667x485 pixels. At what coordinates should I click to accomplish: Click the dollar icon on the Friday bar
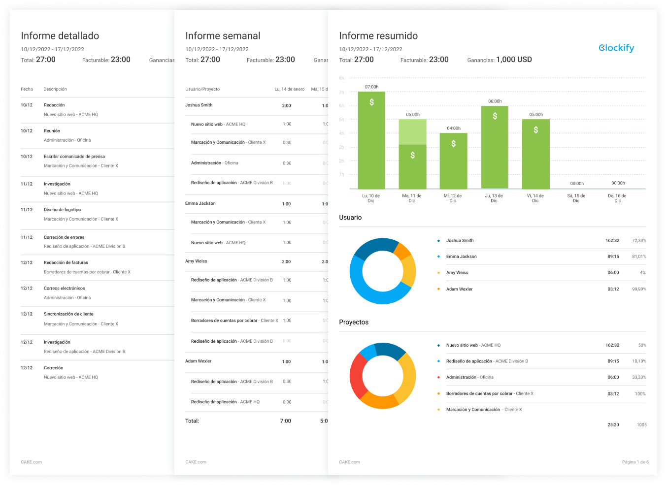pyautogui.click(x=535, y=129)
